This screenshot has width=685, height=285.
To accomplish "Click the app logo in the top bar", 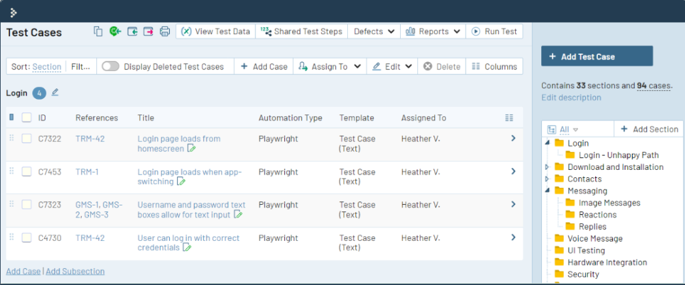I will tap(13, 13).
